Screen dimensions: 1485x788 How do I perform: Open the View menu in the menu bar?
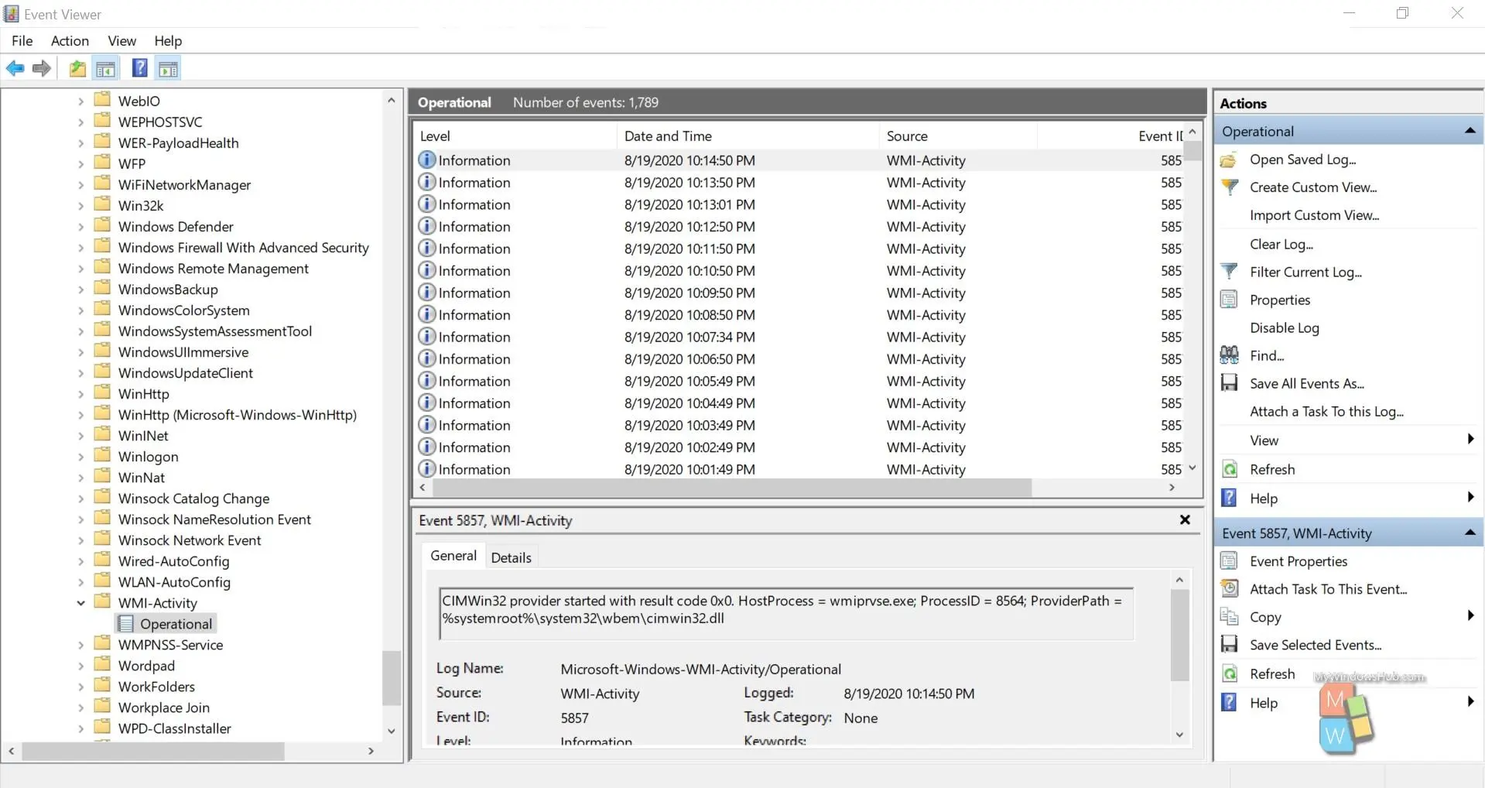point(121,40)
